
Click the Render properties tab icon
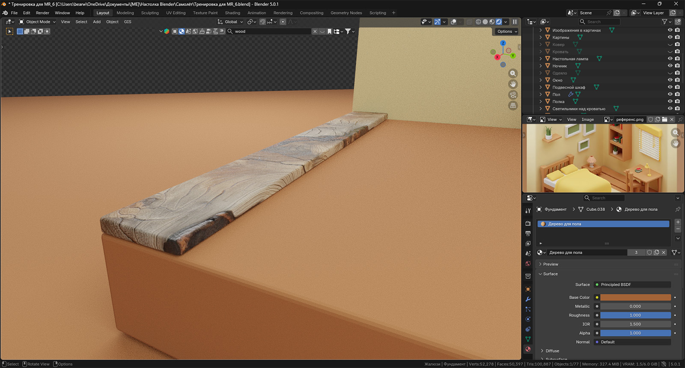pos(528,223)
